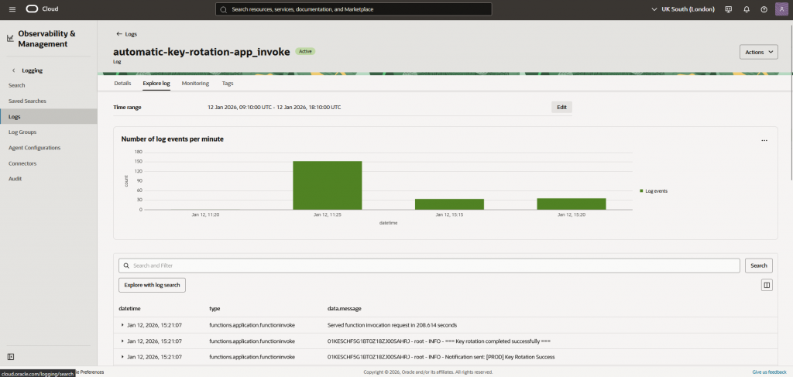Switch to the Details tab
Image resolution: width=793 pixels, height=377 pixels.
pos(122,83)
